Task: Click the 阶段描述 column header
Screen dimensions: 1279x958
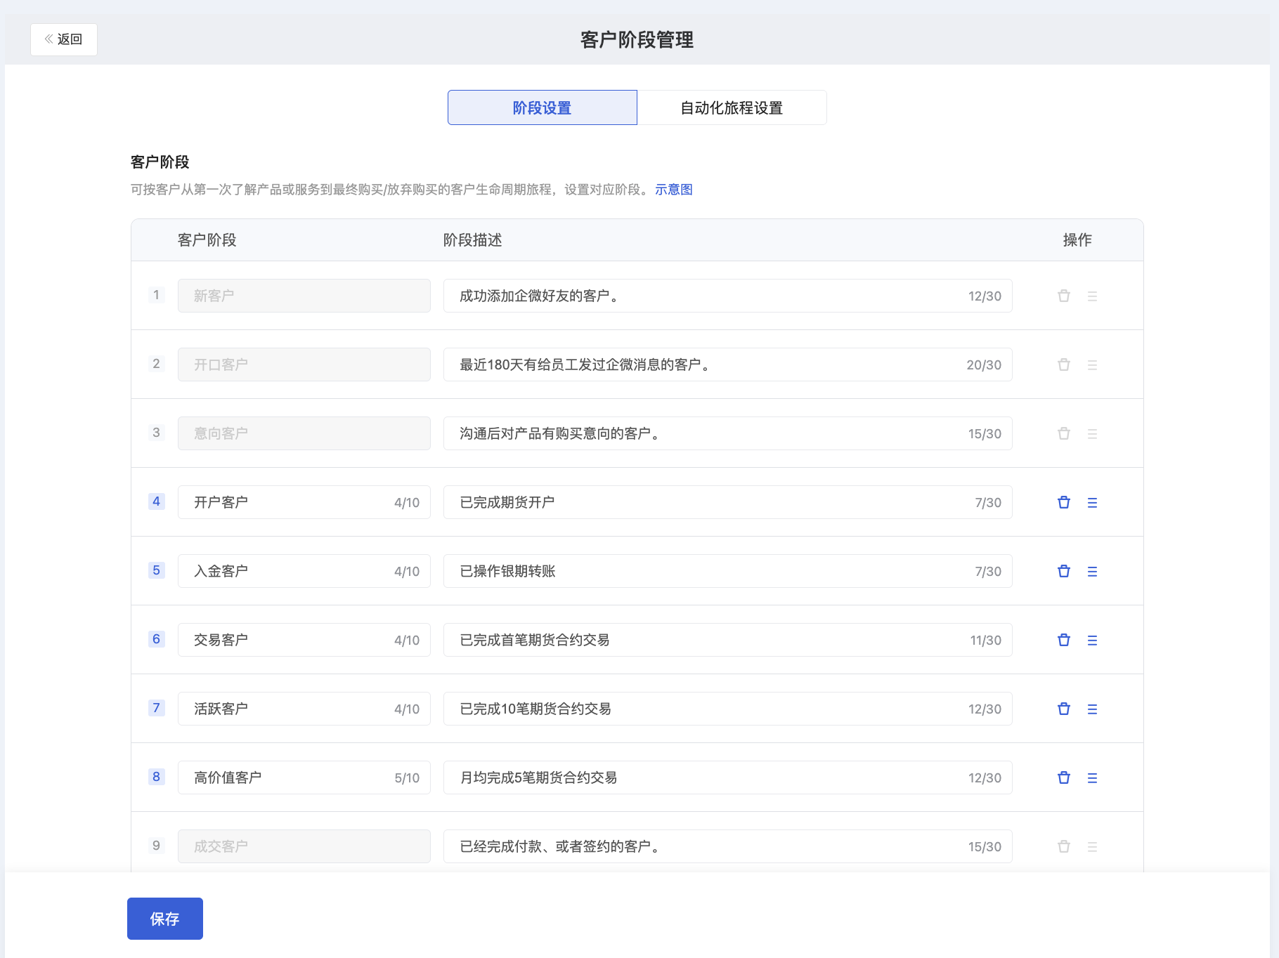Action: click(x=473, y=240)
